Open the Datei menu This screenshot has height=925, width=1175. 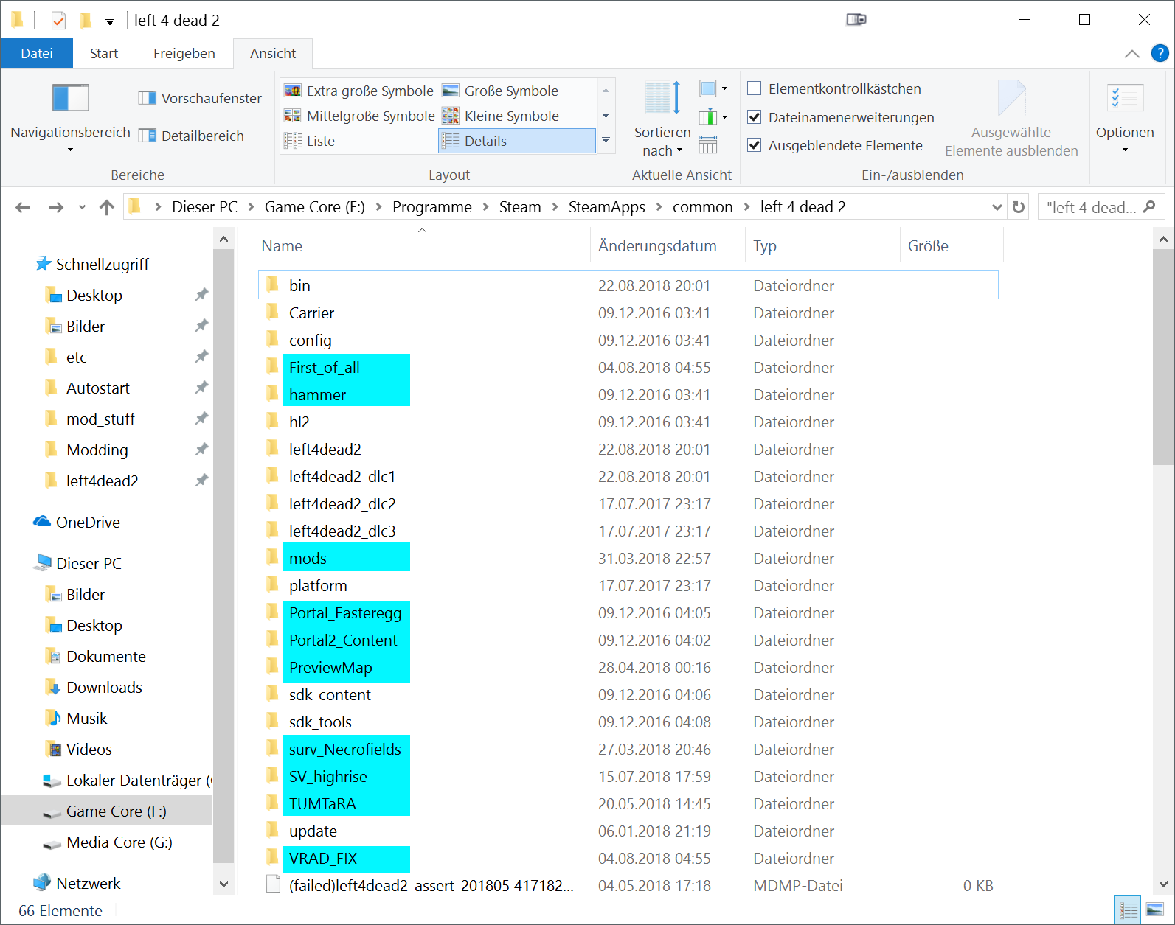point(37,53)
